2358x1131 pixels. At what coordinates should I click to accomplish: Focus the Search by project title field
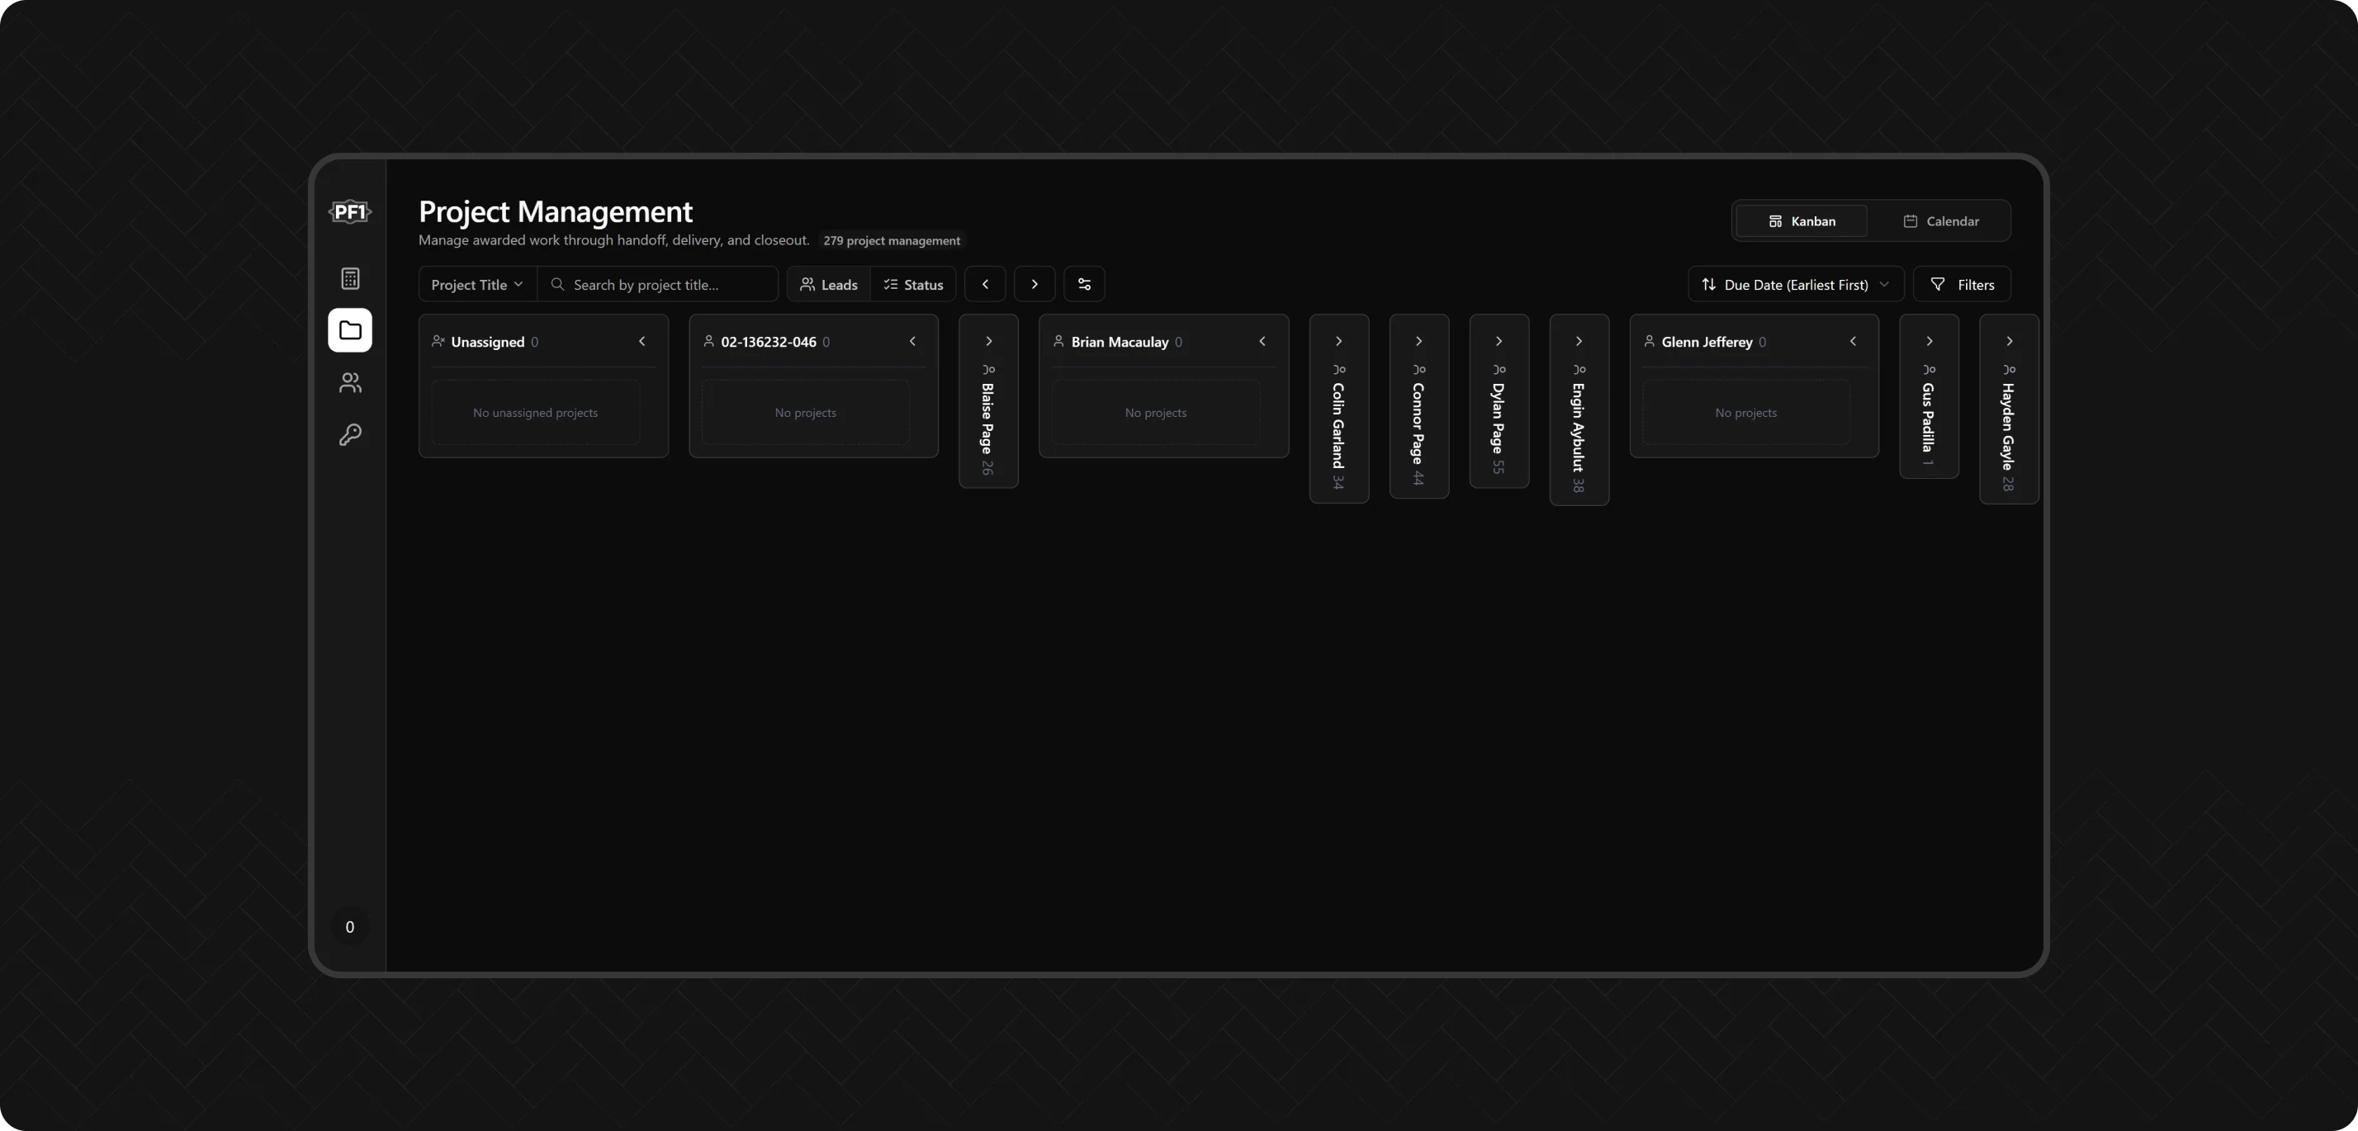tap(658, 285)
